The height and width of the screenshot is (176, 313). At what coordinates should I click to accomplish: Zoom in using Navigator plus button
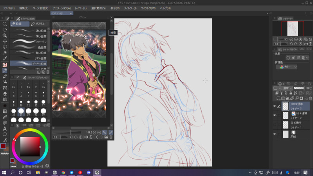click(x=296, y=39)
